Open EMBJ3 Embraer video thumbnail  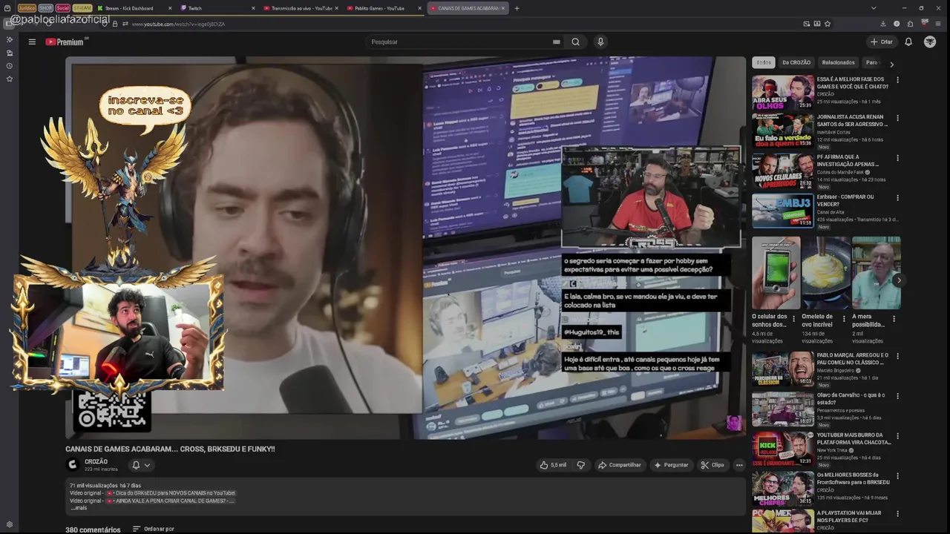[782, 211]
